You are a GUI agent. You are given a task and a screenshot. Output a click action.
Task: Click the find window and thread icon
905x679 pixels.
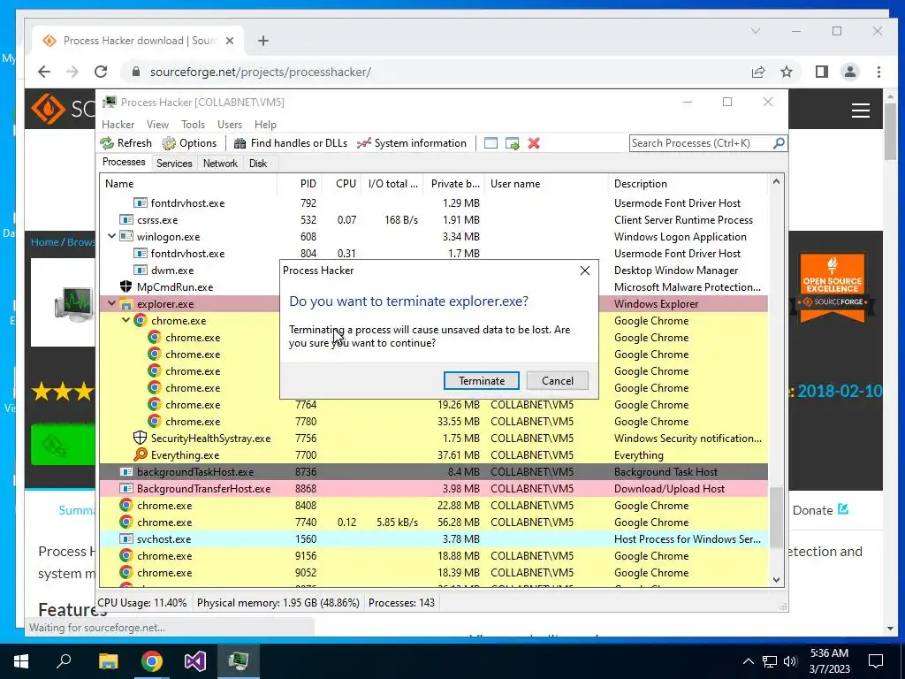tap(512, 143)
